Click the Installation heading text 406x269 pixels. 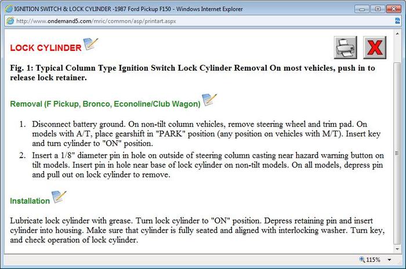[30, 201]
